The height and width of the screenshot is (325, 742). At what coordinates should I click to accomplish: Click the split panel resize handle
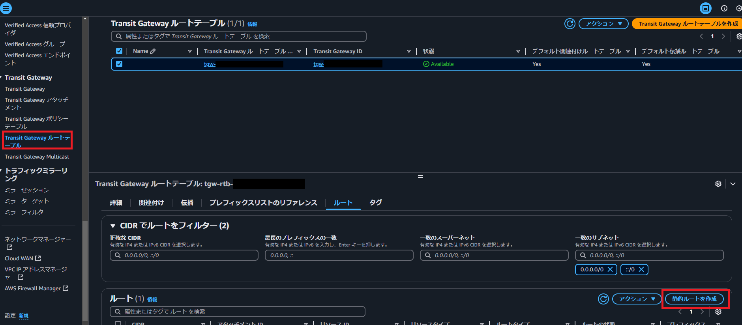[x=420, y=176]
